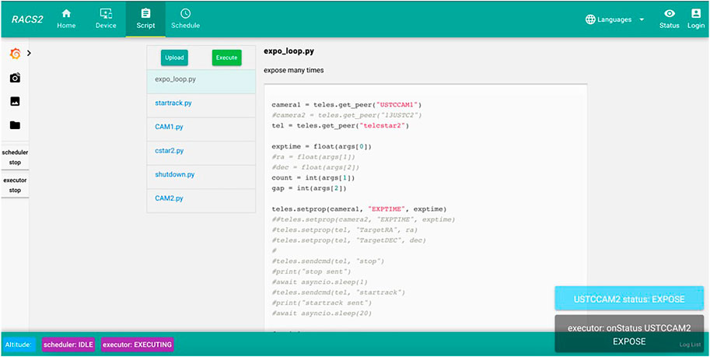This screenshot has height=357, width=710.
Task: Open the Grafana icon in sidebar
Action: [x=15, y=54]
